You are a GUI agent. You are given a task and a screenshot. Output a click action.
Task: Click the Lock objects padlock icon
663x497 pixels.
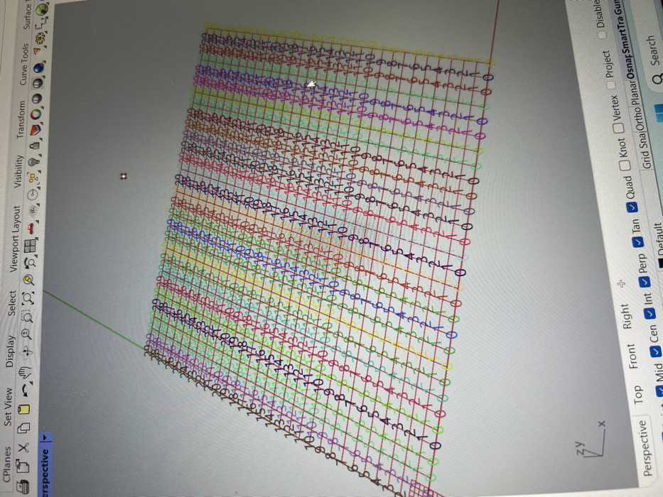(35, 146)
